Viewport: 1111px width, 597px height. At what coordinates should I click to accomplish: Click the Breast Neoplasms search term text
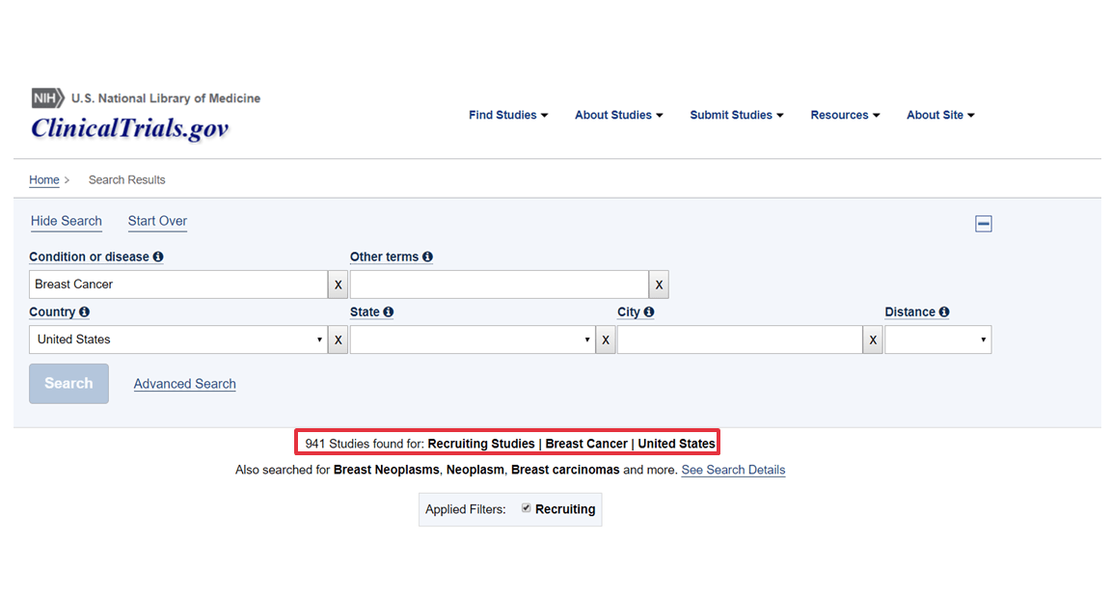[386, 470]
